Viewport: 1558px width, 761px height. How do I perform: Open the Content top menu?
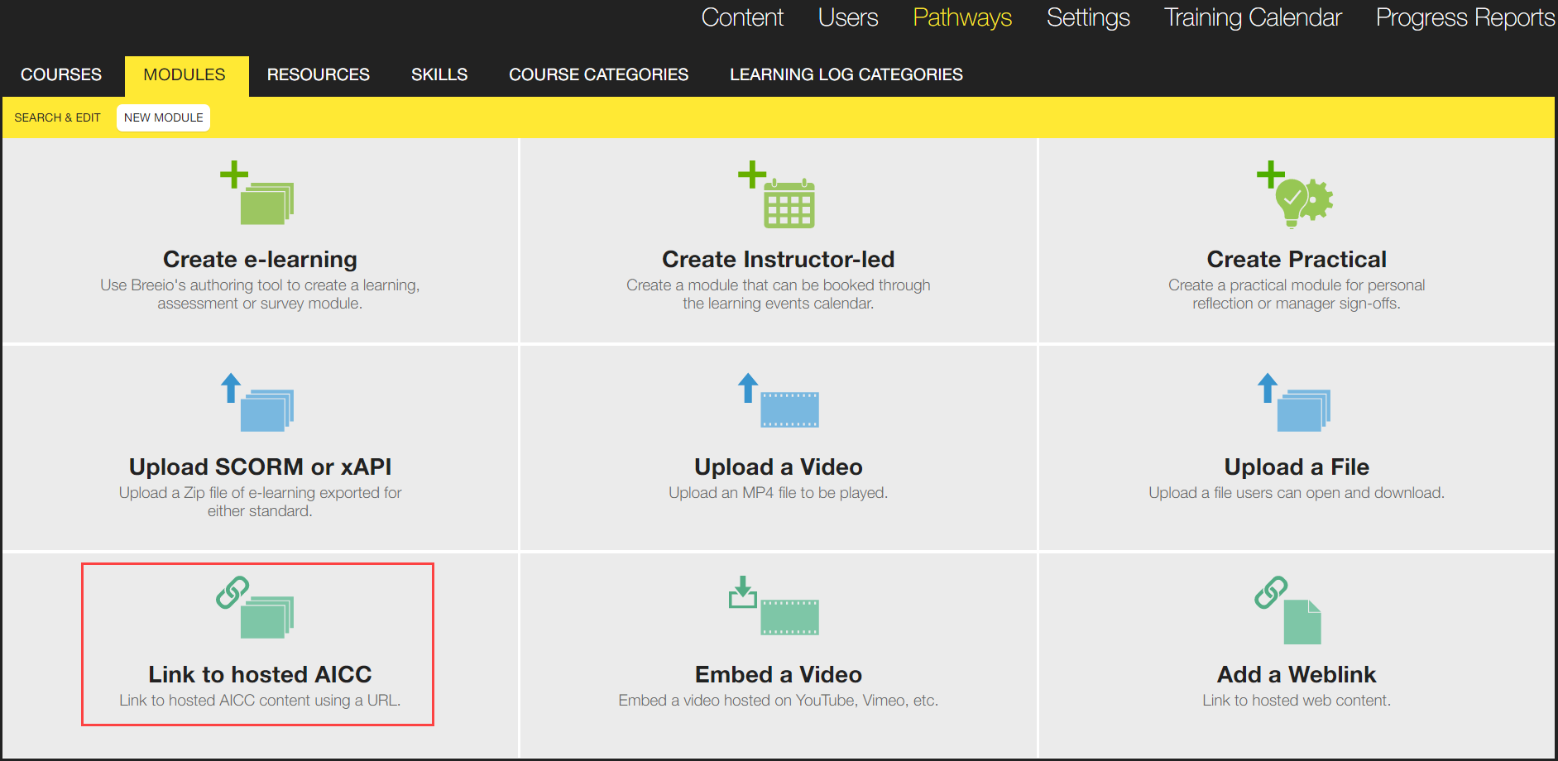742,17
